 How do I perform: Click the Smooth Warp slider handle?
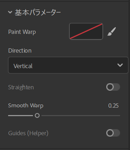(37, 115)
